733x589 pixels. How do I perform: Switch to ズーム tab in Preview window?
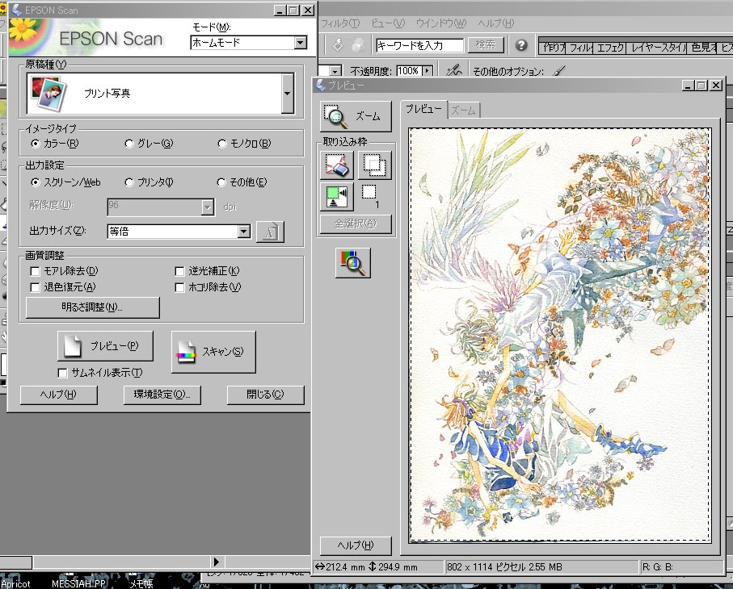click(463, 111)
